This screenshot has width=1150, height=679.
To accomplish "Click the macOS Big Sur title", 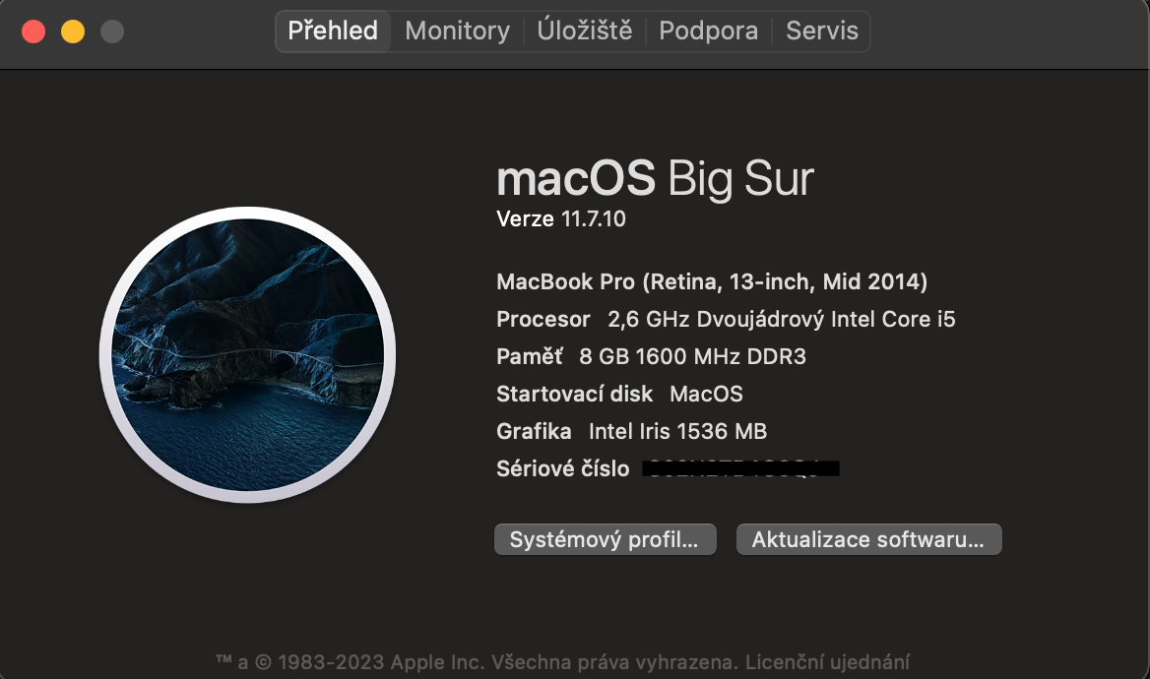I will [654, 178].
